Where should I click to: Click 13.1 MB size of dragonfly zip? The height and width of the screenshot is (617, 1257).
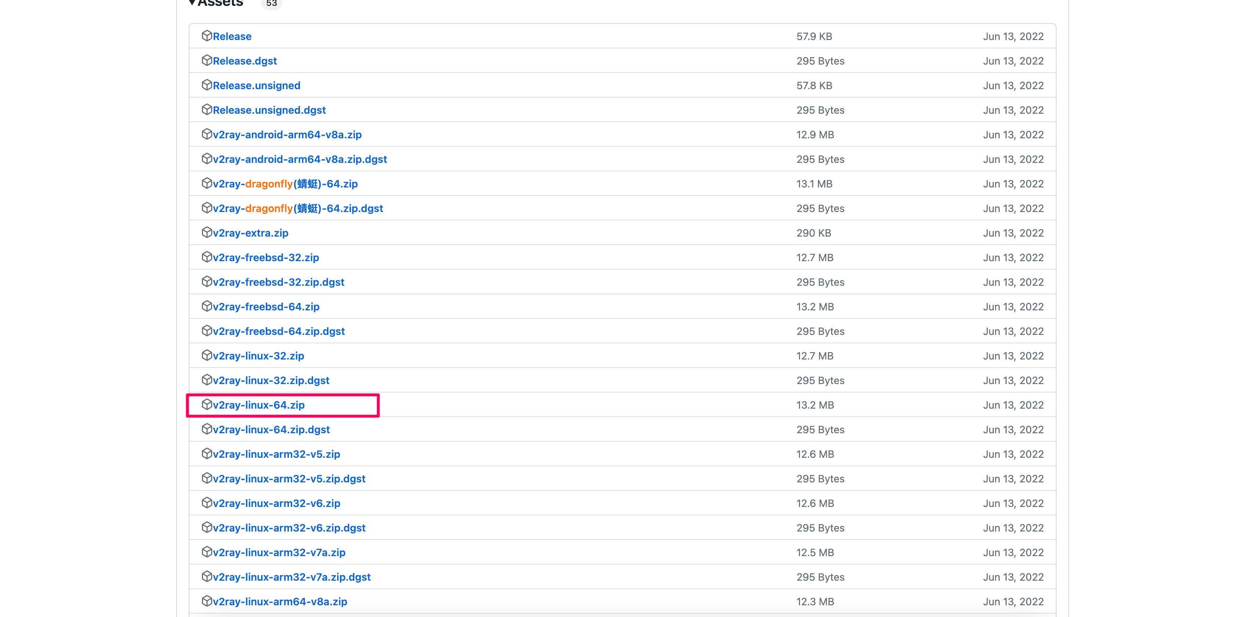click(814, 184)
